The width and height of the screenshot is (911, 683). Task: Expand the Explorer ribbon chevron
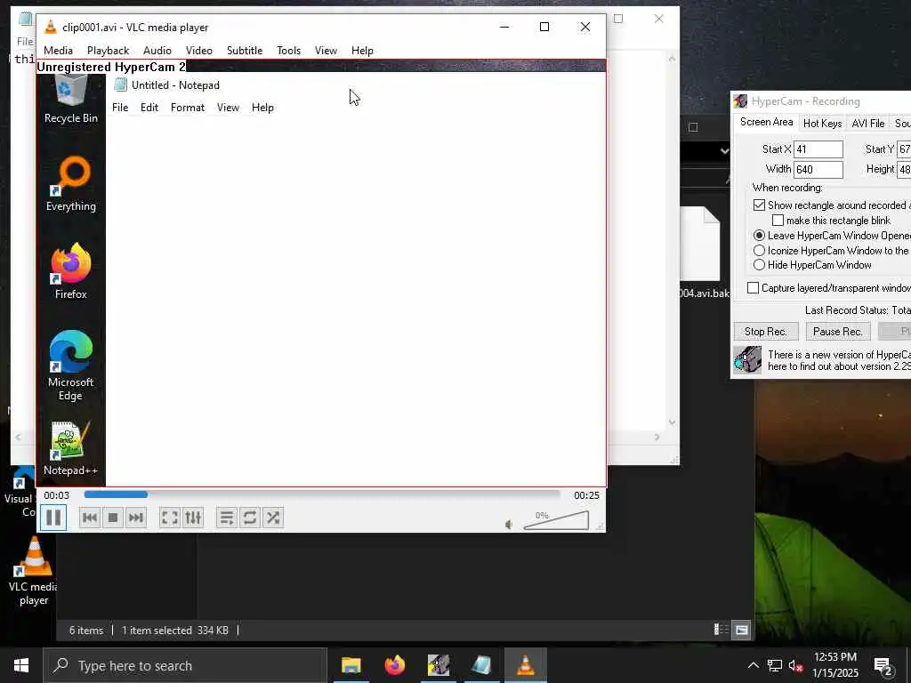tap(724, 151)
